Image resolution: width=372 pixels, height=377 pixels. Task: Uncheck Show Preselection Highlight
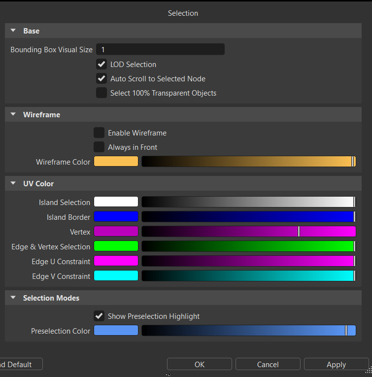click(x=99, y=316)
